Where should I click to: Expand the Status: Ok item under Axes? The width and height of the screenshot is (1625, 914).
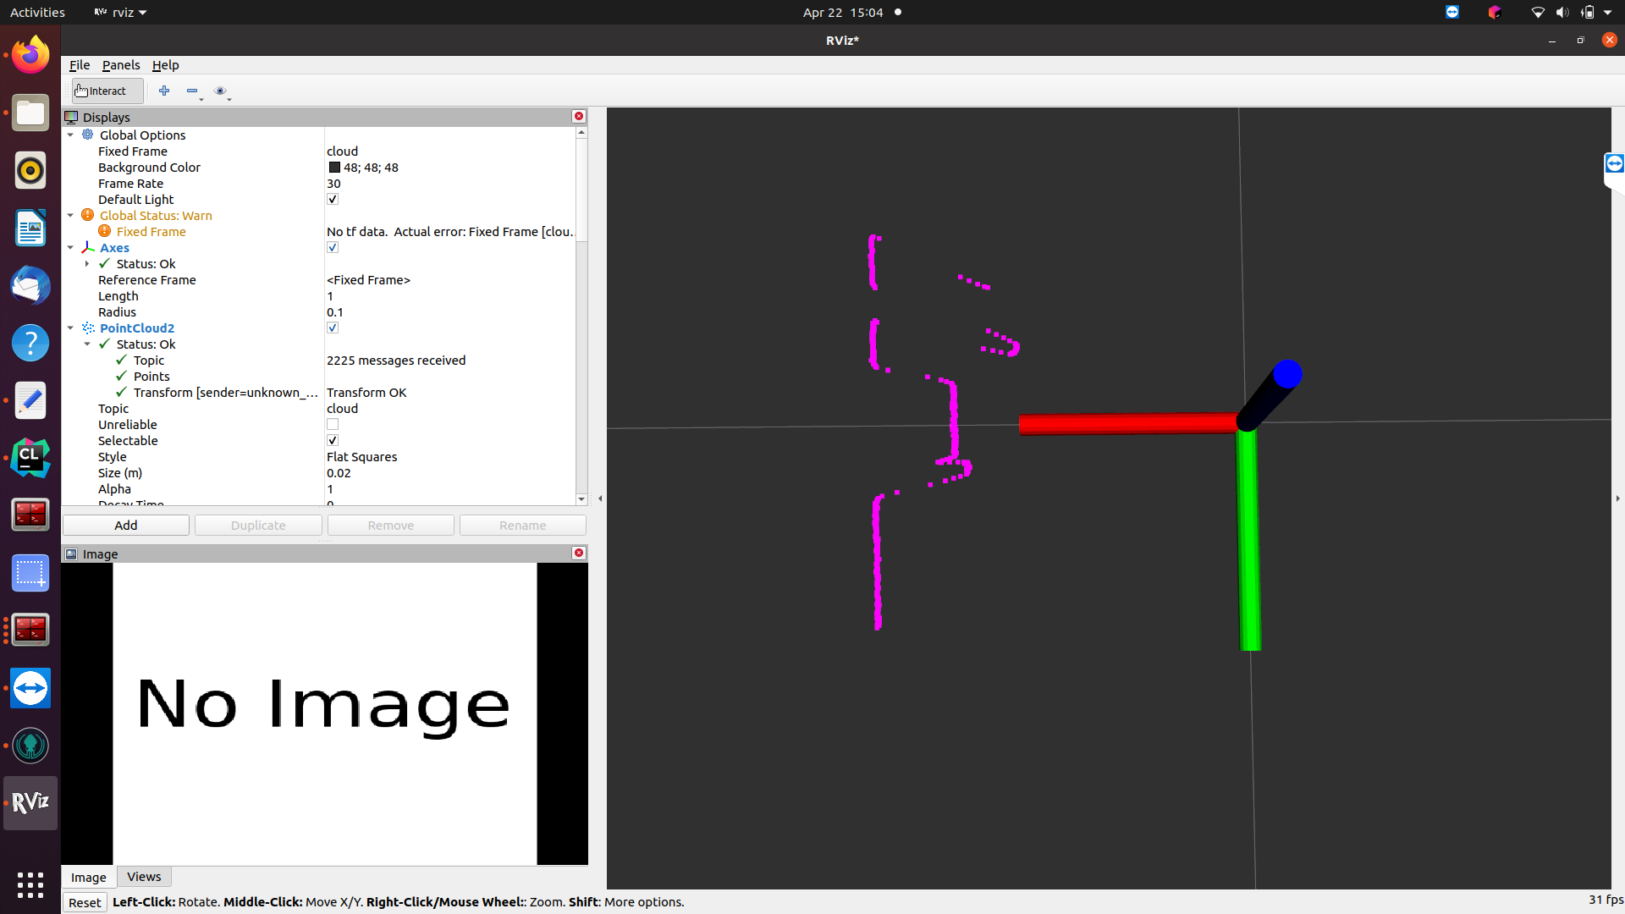coord(87,263)
